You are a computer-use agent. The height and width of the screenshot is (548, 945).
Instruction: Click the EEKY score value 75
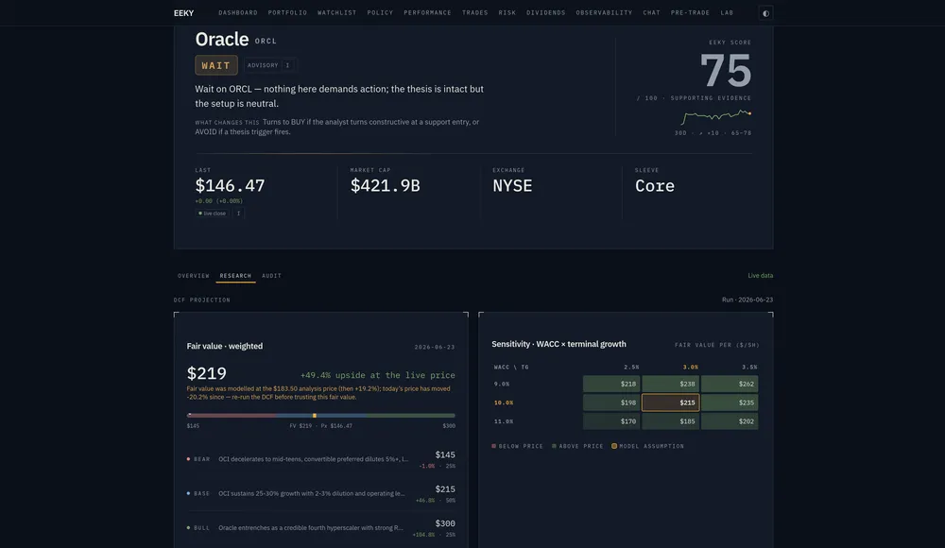point(726,71)
